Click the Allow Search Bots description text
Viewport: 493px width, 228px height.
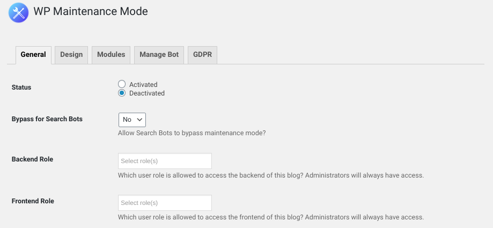(192, 133)
